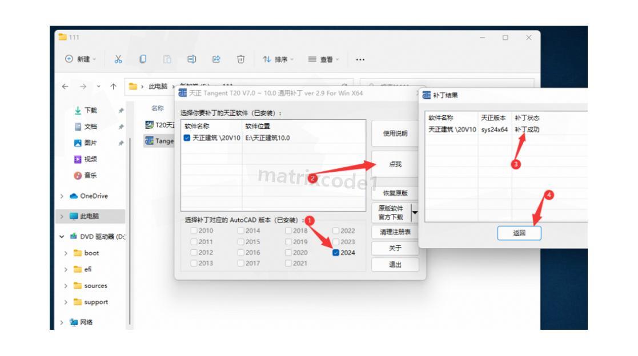Click the Cut scissors icon in Explorer toolbar

[118, 59]
